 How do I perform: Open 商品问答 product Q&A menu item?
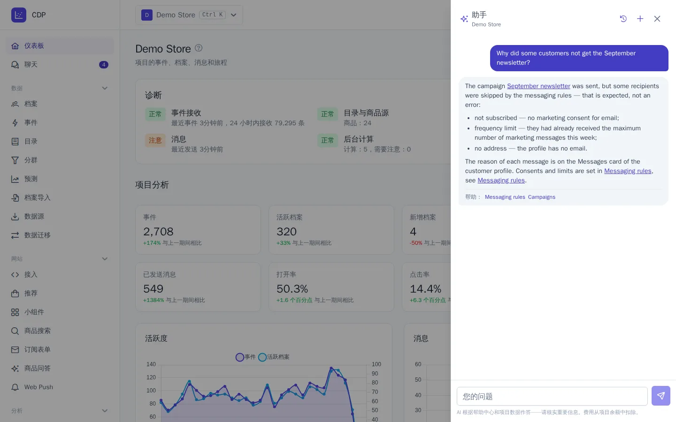60,369
